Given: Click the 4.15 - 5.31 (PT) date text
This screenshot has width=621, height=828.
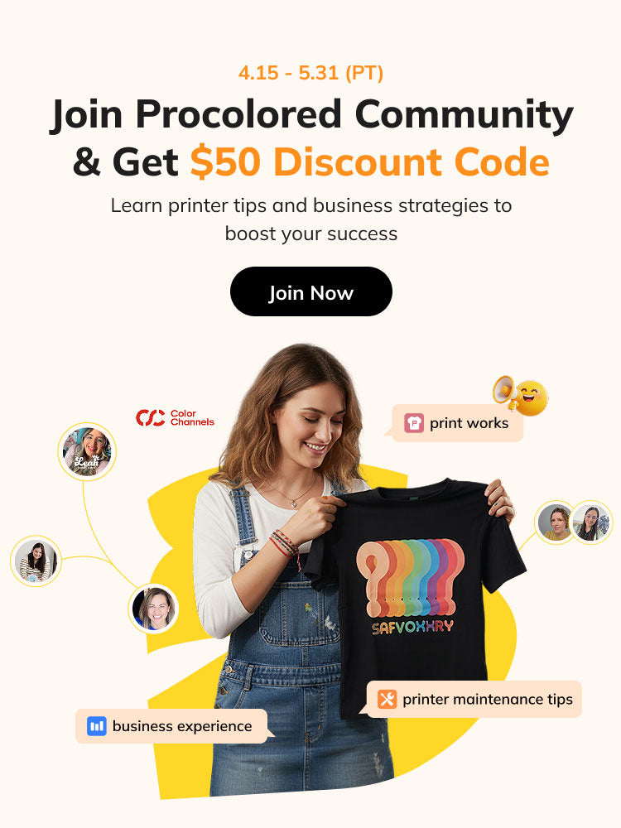Looking at the screenshot, I should (311, 72).
